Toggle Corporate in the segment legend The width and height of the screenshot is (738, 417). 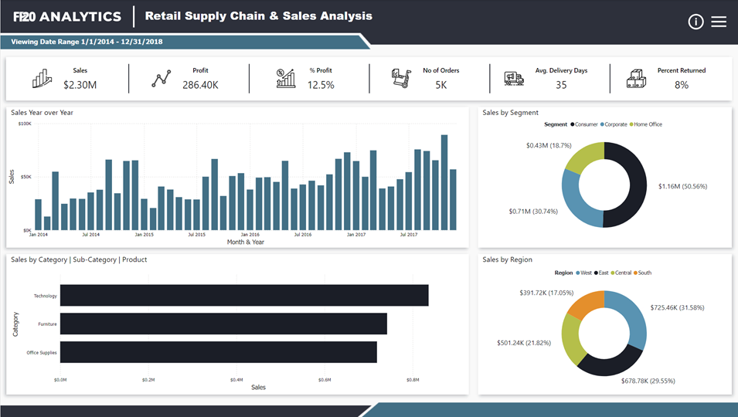(x=615, y=124)
